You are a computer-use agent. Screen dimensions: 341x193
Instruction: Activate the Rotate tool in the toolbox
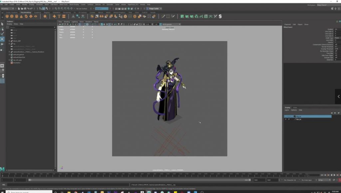pyautogui.click(x=2, y=44)
